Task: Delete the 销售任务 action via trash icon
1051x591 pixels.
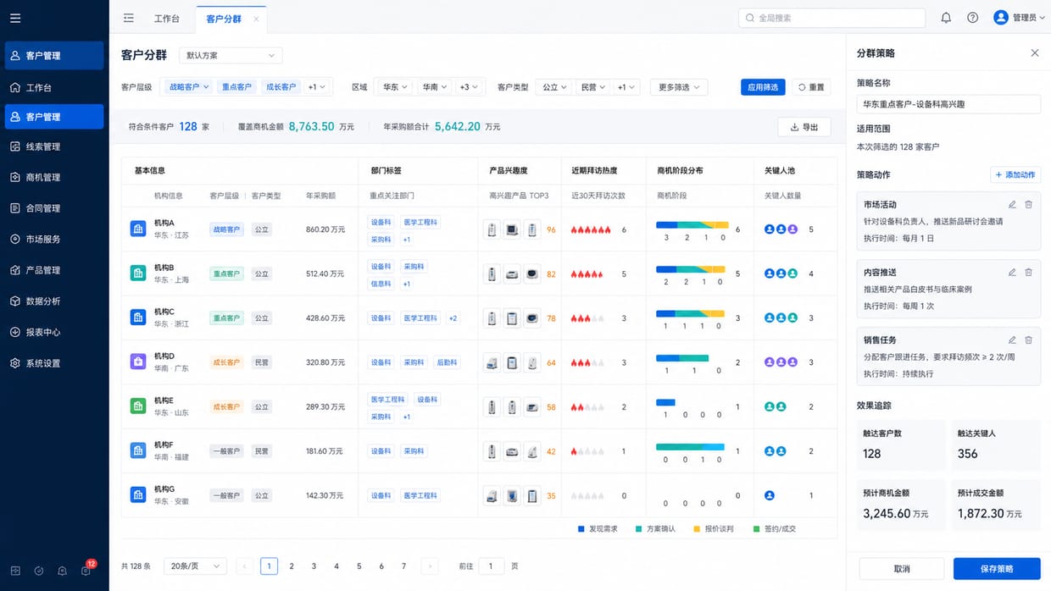Action: [1028, 340]
